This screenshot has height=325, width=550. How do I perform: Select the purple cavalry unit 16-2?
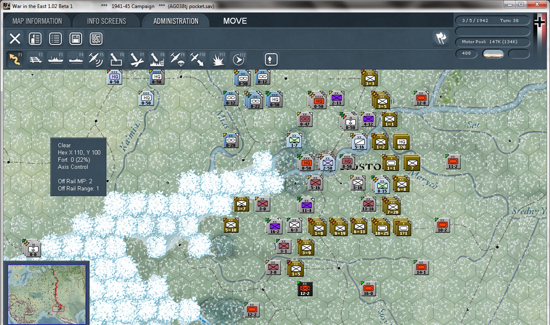coord(273,226)
